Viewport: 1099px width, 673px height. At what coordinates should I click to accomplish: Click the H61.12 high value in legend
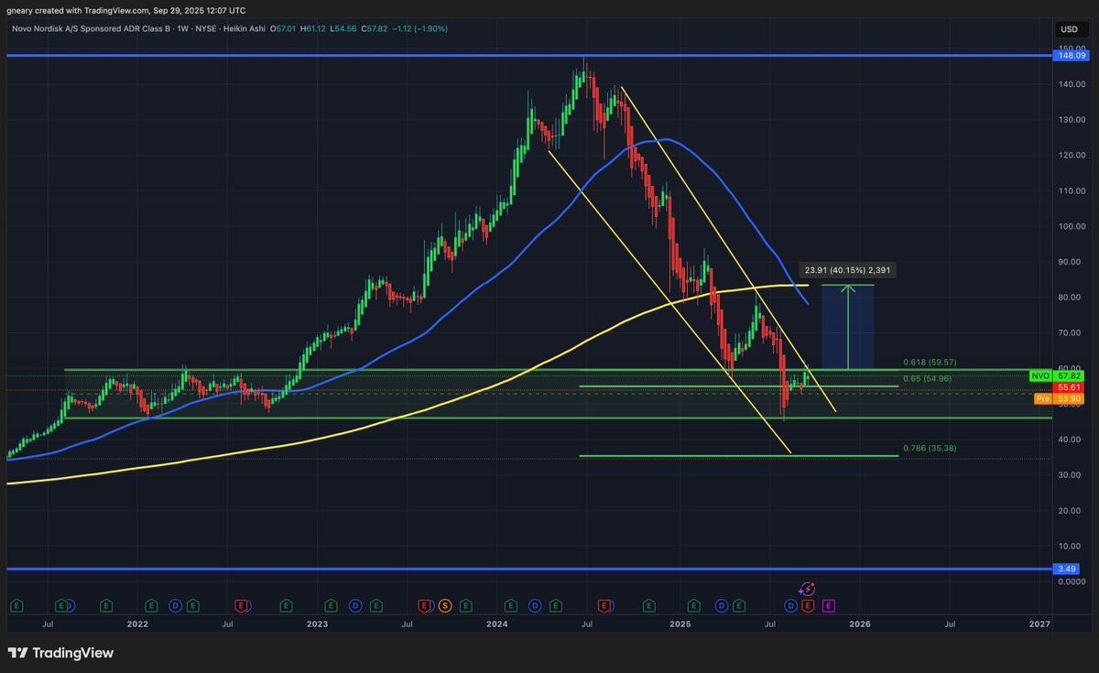[x=313, y=29]
